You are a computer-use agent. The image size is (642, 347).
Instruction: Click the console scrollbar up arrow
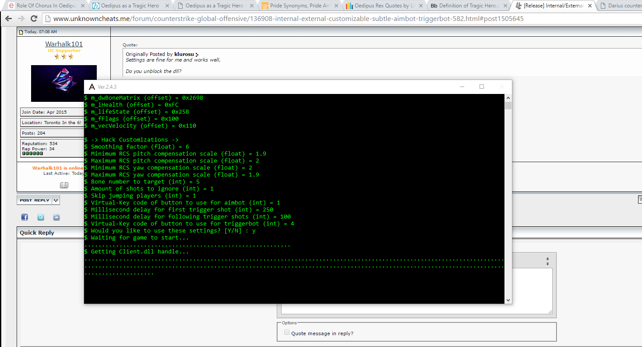click(x=508, y=97)
